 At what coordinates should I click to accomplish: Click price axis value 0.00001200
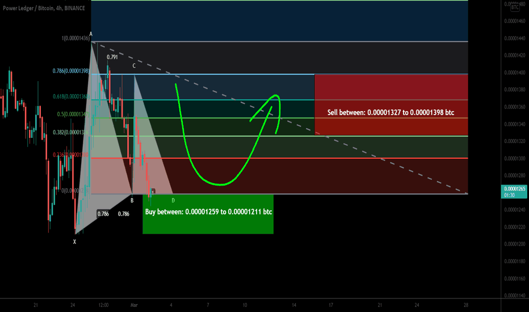[514, 244]
